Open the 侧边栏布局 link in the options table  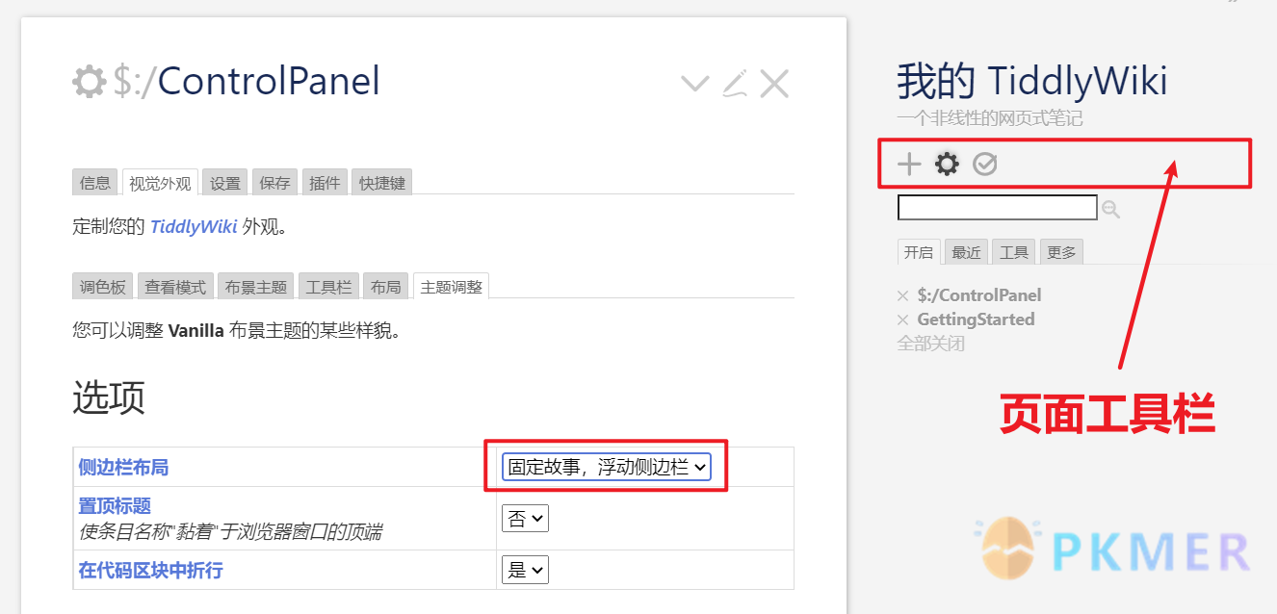[x=123, y=467]
